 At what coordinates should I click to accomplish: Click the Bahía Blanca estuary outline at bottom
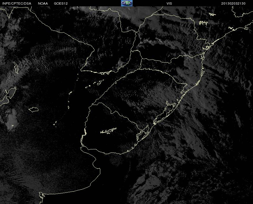tap(41, 195)
